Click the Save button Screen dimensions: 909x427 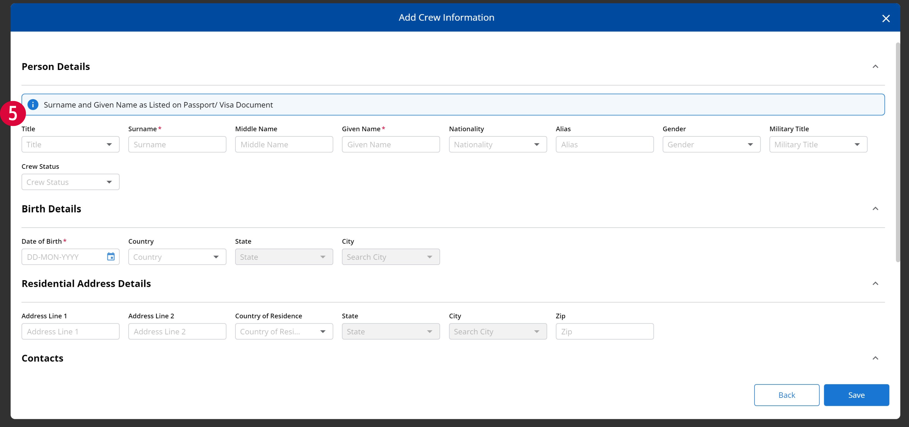[x=857, y=395]
